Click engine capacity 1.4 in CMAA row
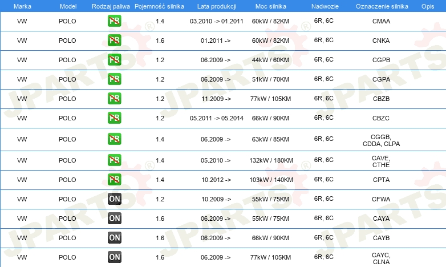This screenshot has height=267, width=446. click(x=160, y=21)
